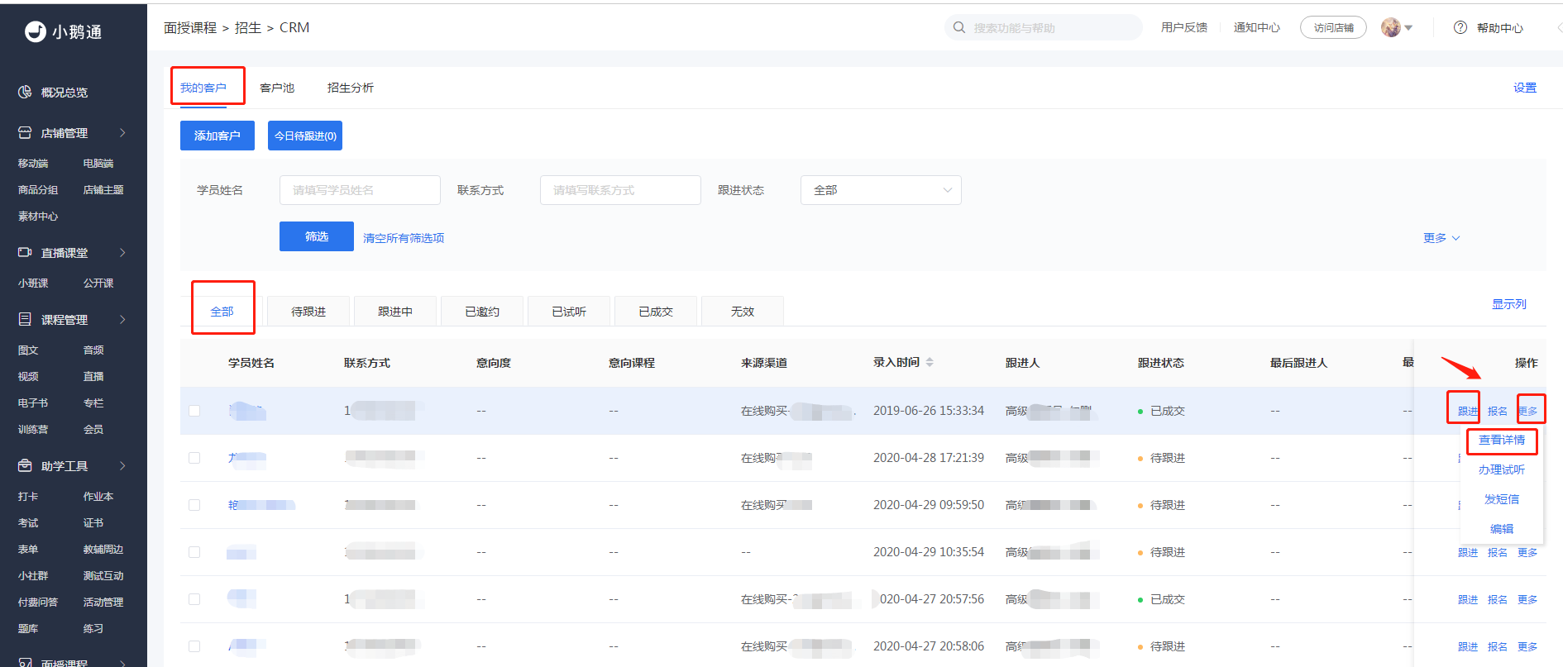Click 今日待跟进(0) button
The height and width of the screenshot is (667, 1563).
[305, 136]
